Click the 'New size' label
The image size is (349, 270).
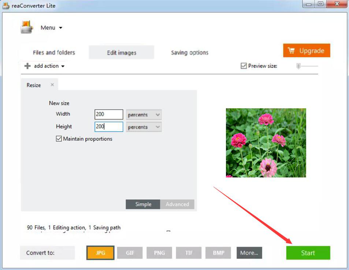[59, 103]
